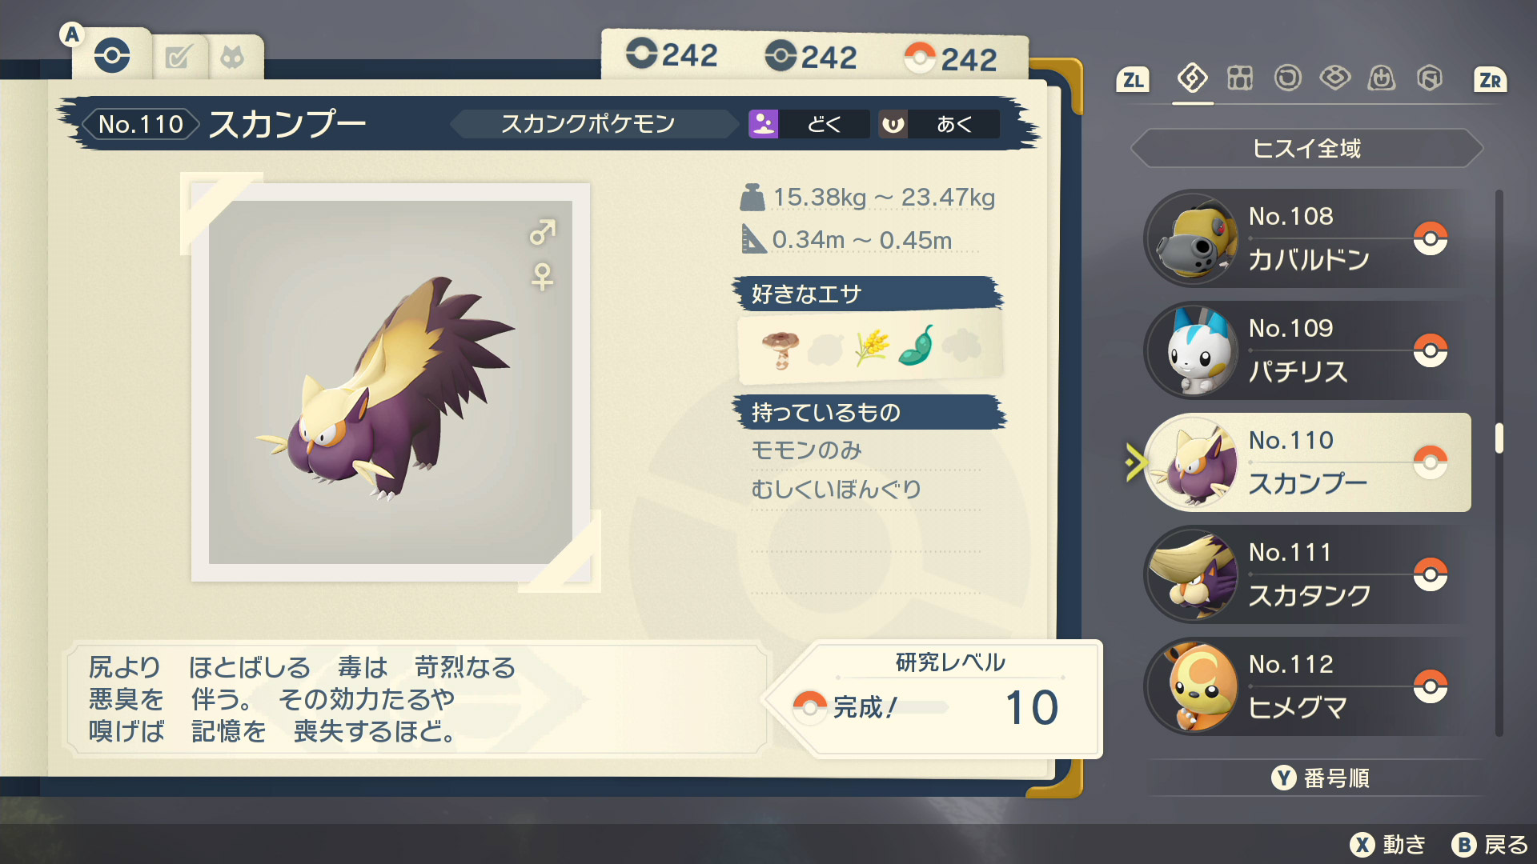The image size is (1537, 864).
Task: Open the No.108 カバルドン entry
Action: click(x=1308, y=238)
